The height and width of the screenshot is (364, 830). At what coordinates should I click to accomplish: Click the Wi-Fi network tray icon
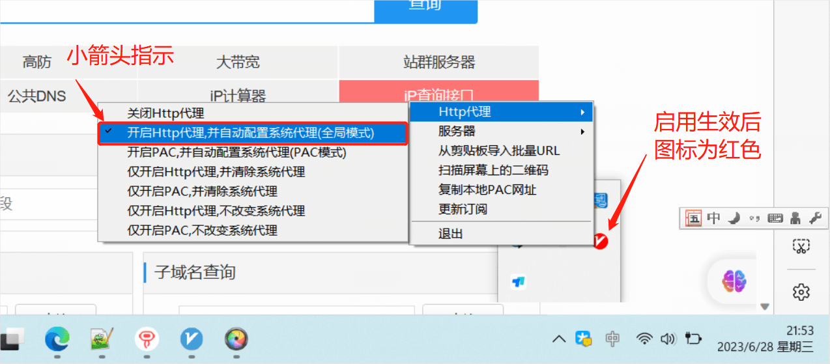click(x=644, y=339)
